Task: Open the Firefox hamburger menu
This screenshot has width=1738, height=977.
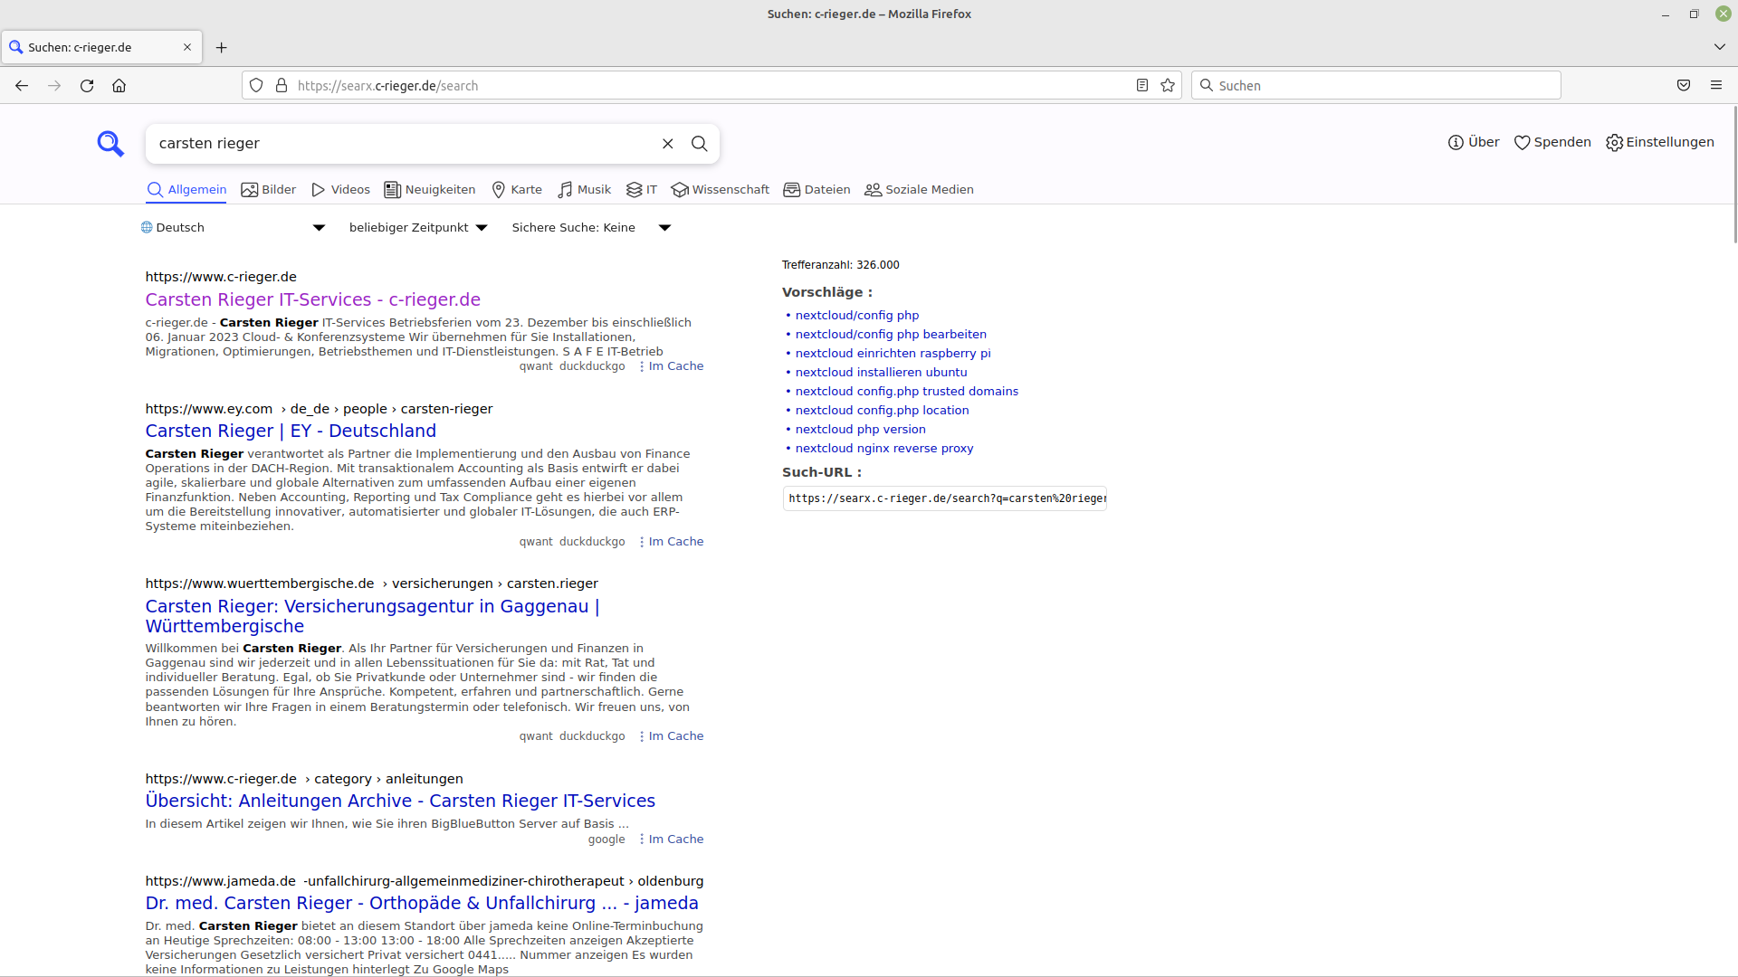Action: (1716, 85)
